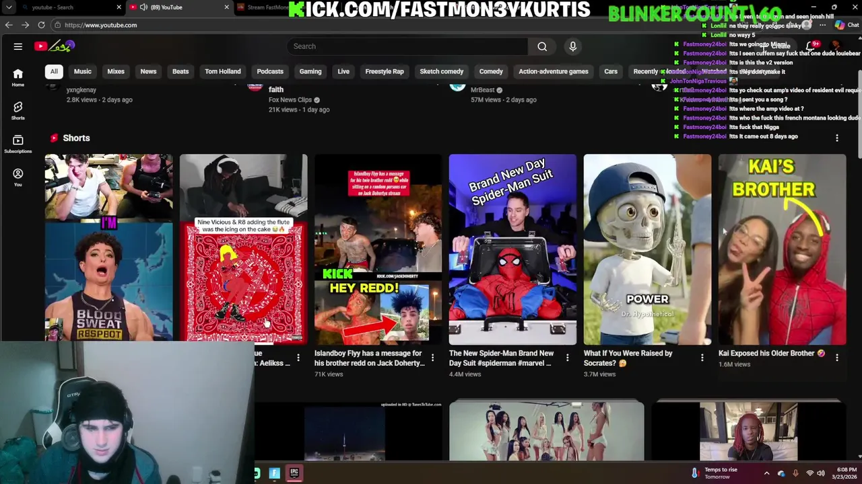Image resolution: width=862 pixels, height=484 pixels.
Task: Open the Shorts shelf options menu
Action: [837, 138]
